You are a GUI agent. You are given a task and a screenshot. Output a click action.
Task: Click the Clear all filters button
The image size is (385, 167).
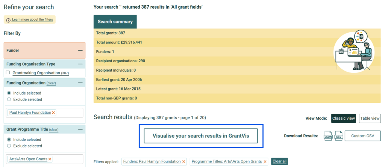point(279,161)
